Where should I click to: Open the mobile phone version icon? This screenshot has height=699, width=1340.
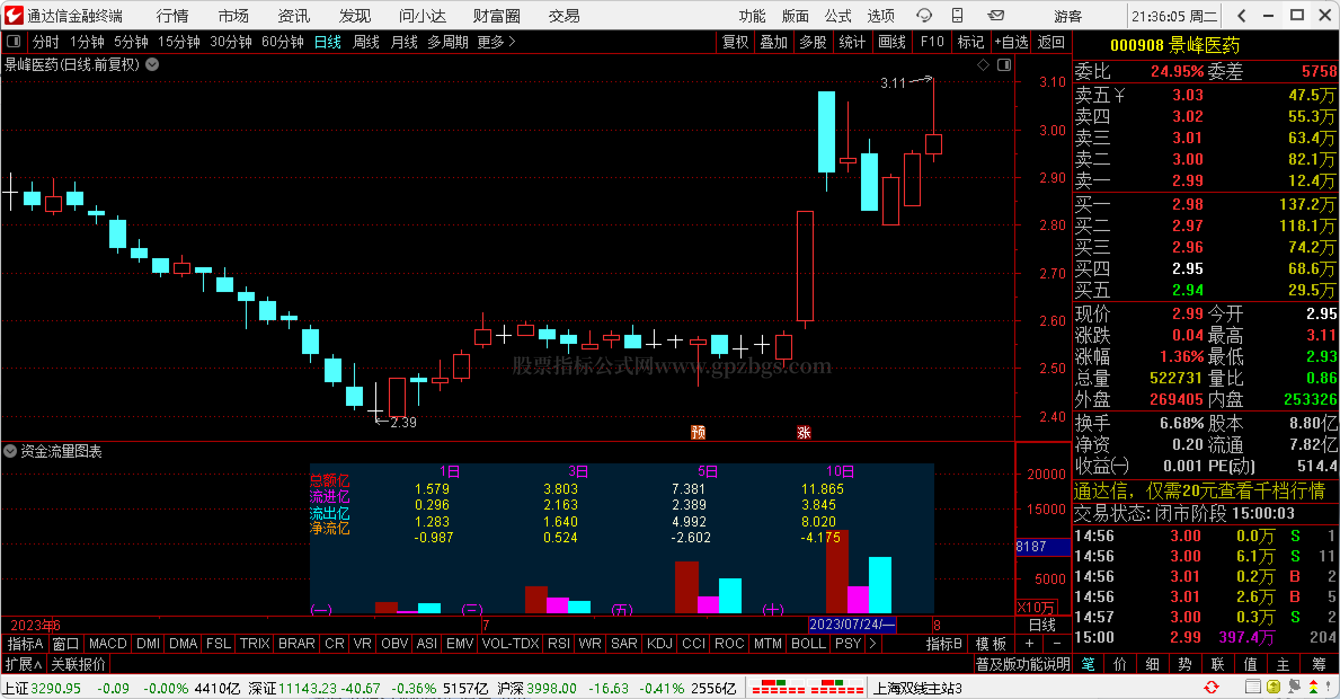[x=957, y=16]
